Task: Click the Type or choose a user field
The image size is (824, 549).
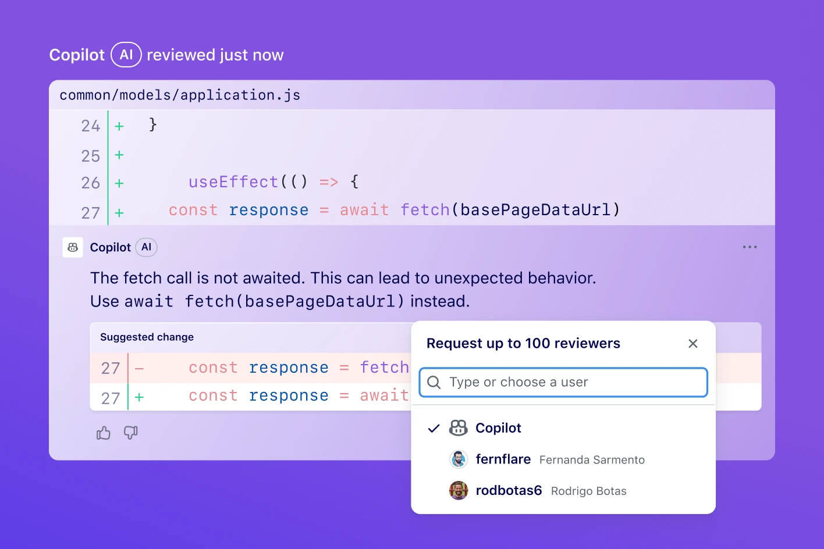Action: coord(563,382)
